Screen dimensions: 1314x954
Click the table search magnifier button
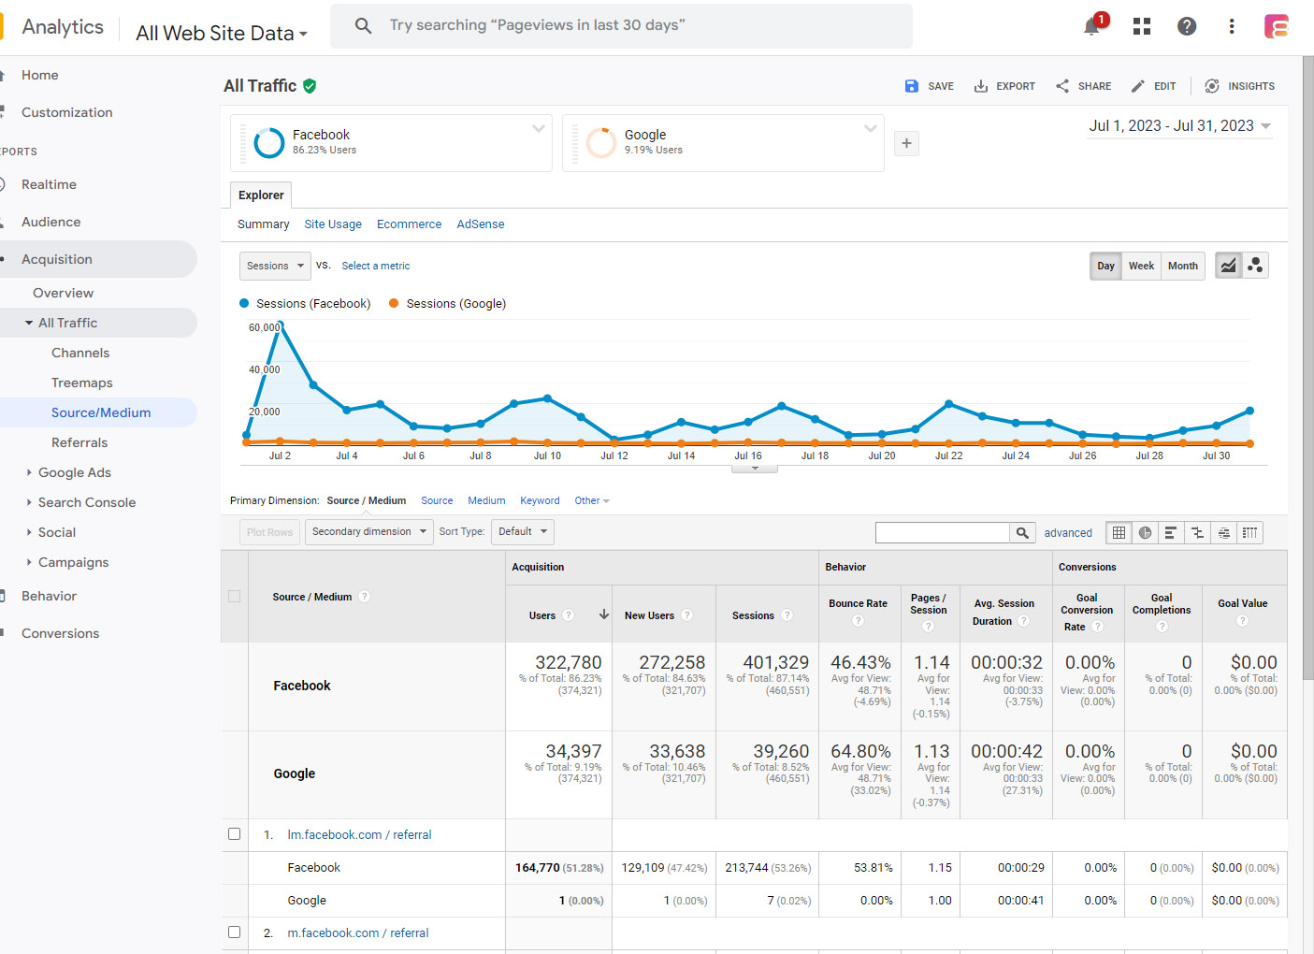1022,533
